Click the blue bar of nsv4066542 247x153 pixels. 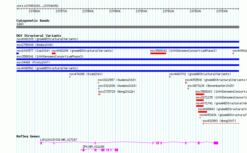(x=128, y=71)
